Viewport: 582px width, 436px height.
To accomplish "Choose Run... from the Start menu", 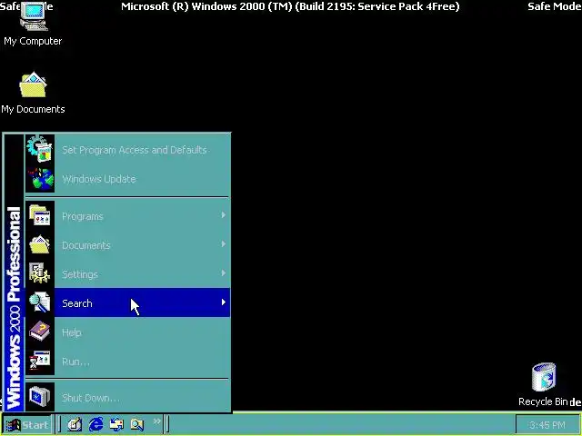I will (127, 361).
